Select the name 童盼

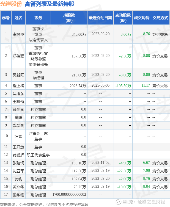pos(18,118)
